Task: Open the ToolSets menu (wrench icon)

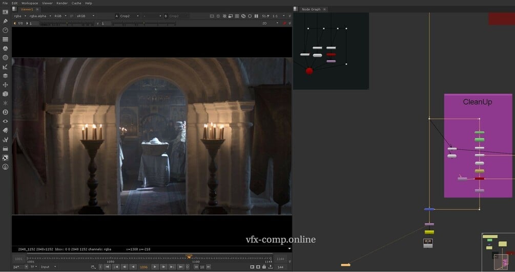Action: 5,140
